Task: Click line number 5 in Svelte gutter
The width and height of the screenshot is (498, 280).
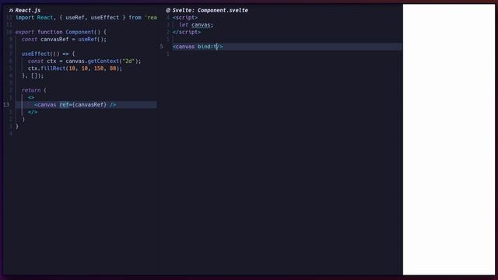Action: tap(161, 47)
